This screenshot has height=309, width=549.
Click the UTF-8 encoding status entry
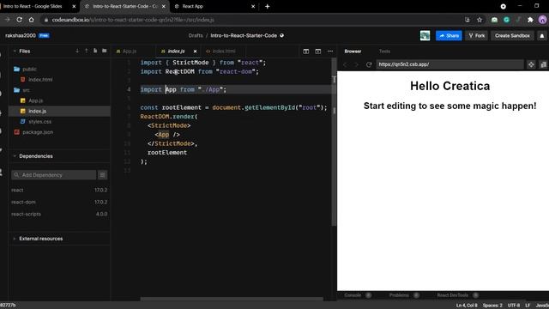coord(514,306)
